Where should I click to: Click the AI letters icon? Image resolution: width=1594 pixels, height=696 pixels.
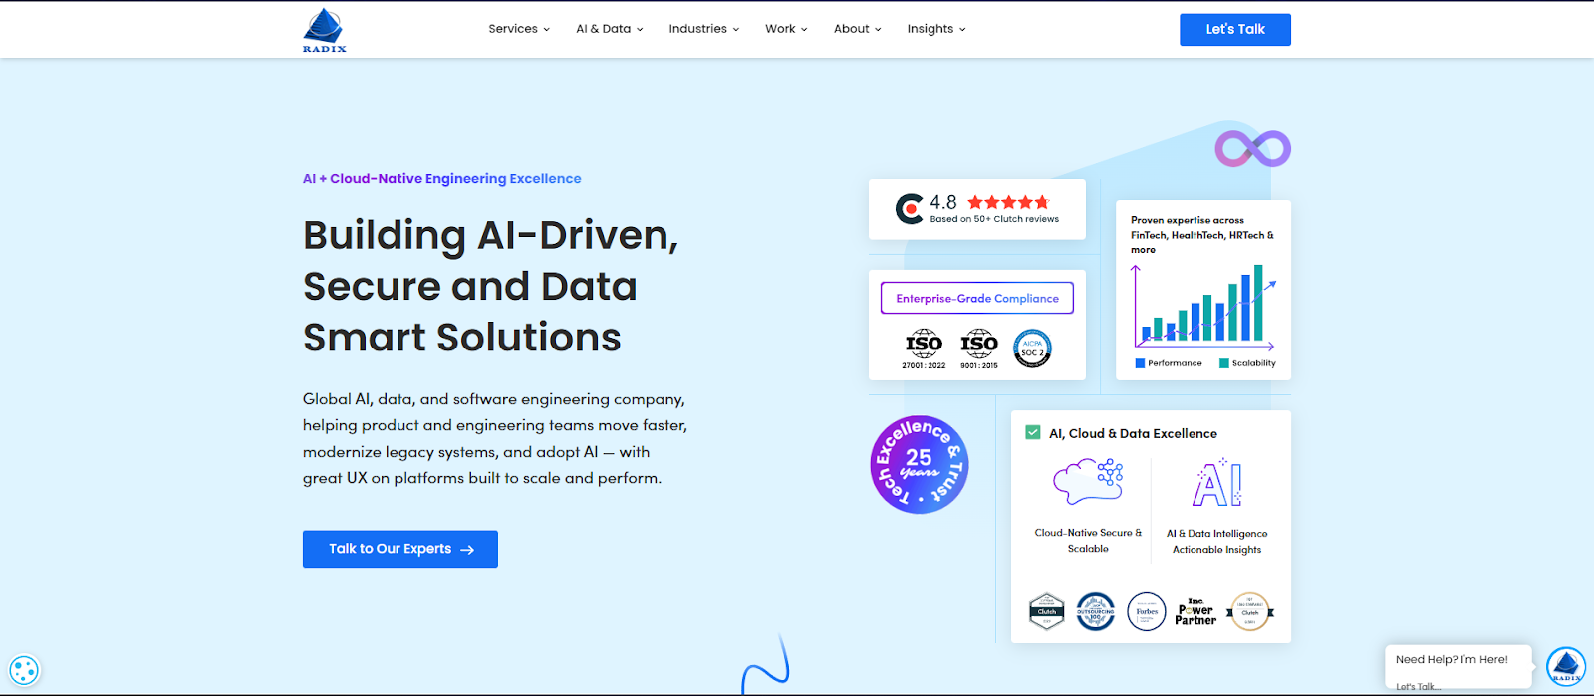(x=1217, y=483)
